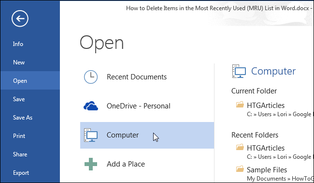Click the Recent Documents clock icon

pyautogui.click(x=91, y=77)
